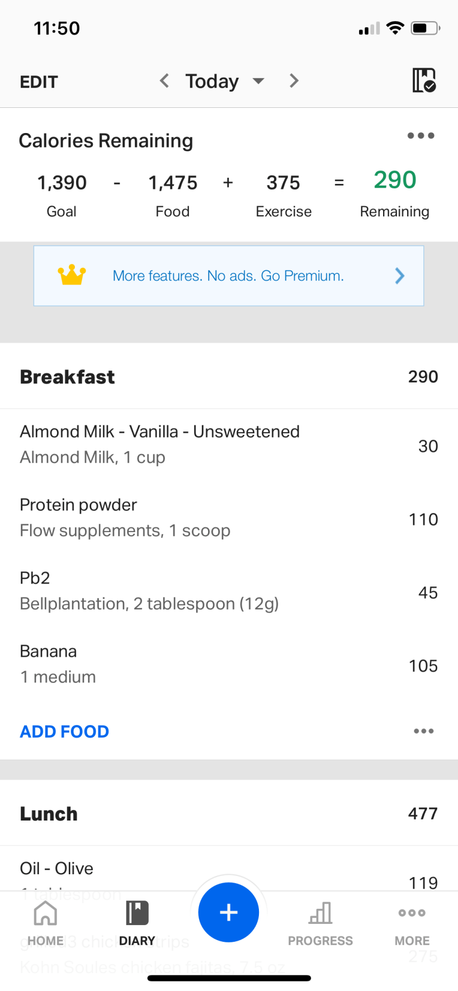
Task: Expand the Premium banner chevron
Action: pyautogui.click(x=399, y=276)
